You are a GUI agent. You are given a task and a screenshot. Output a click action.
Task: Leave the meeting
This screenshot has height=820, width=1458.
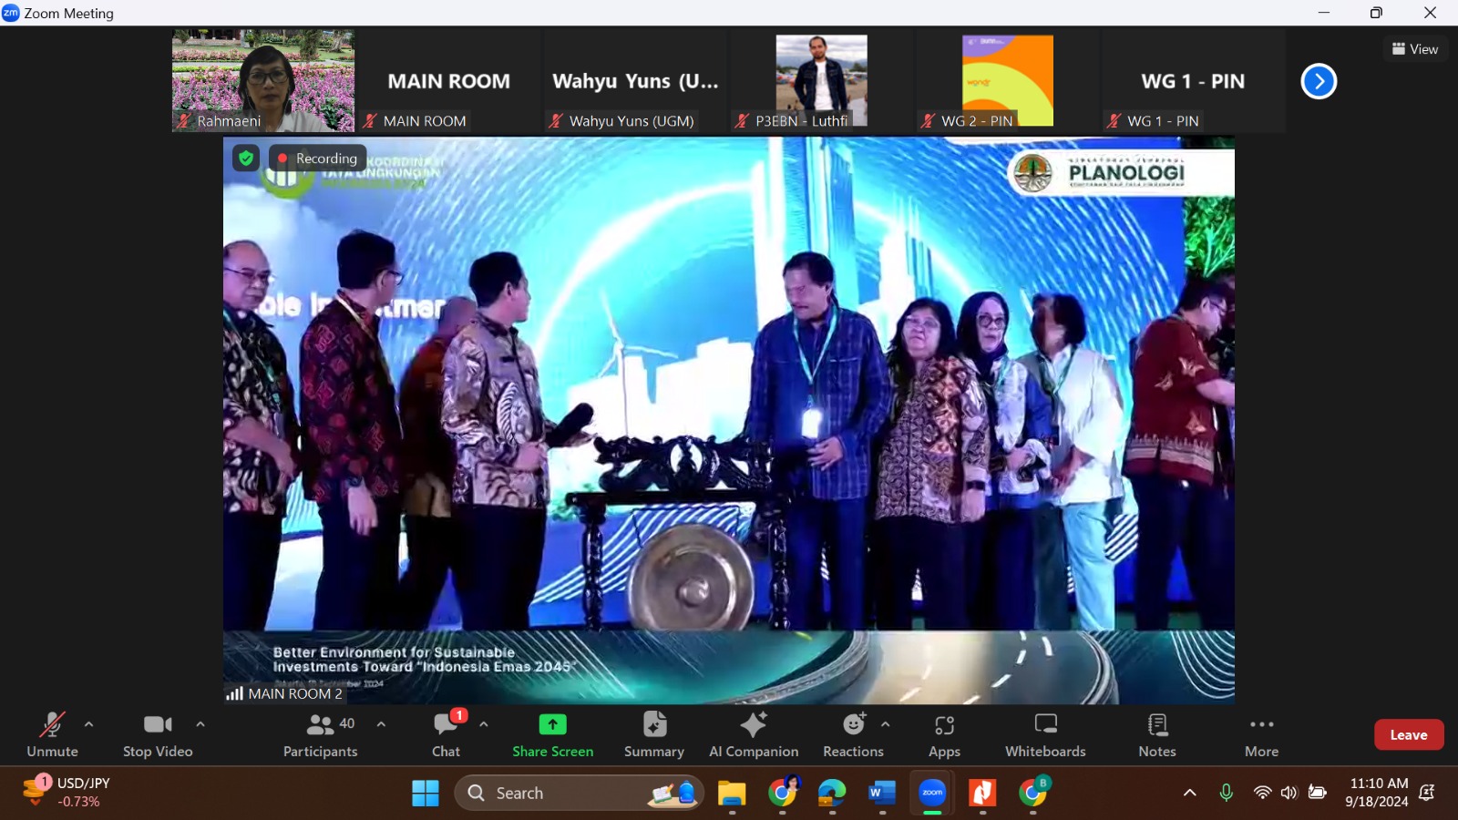pos(1408,734)
